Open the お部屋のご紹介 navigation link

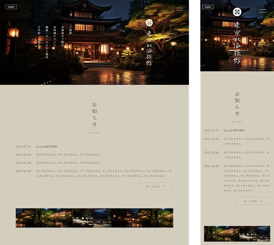pos(63,36)
